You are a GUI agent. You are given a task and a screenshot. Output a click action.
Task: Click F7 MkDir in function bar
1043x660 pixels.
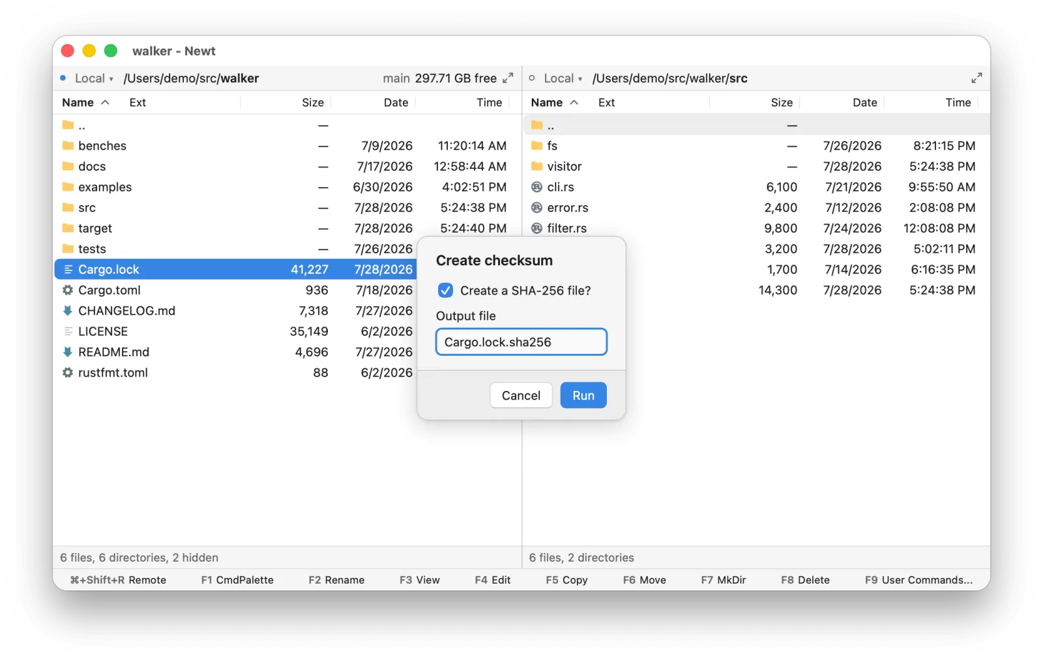(x=724, y=580)
